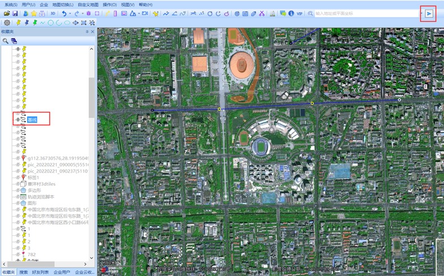Image resolution: width=444 pixels, height=276 pixels.
Task: Select the ellipse drawing tool
Action: [x=67, y=23]
